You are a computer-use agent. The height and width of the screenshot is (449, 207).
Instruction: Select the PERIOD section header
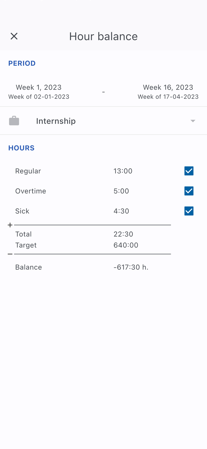22,63
